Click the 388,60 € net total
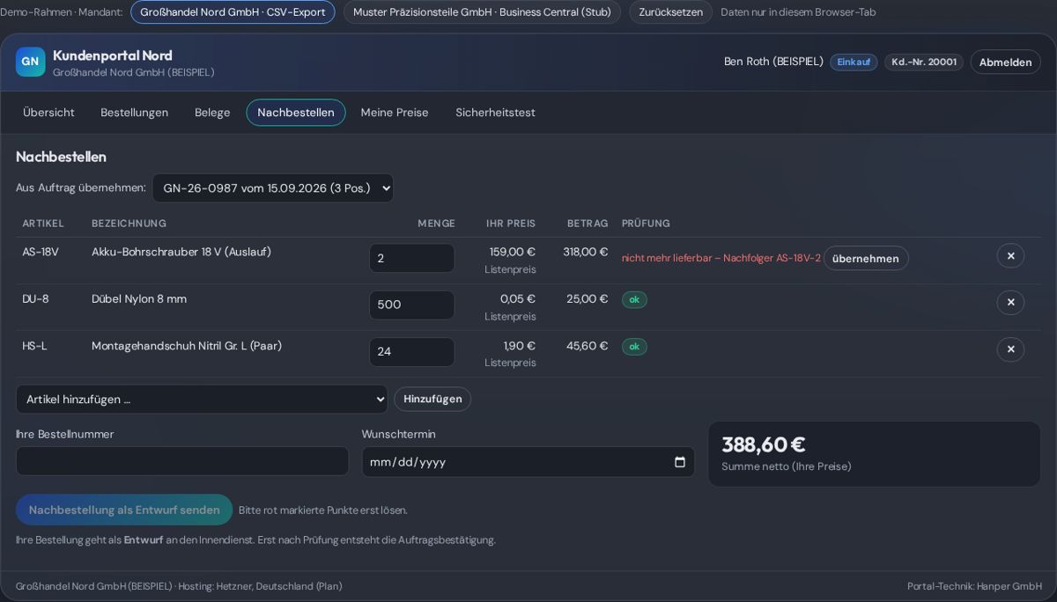Screen dimensions: 1057x602 click(x=764, y=444)
